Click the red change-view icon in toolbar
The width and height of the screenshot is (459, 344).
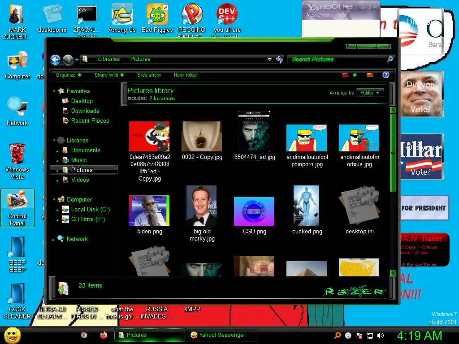pyautogui.click(x=345, y=75)
